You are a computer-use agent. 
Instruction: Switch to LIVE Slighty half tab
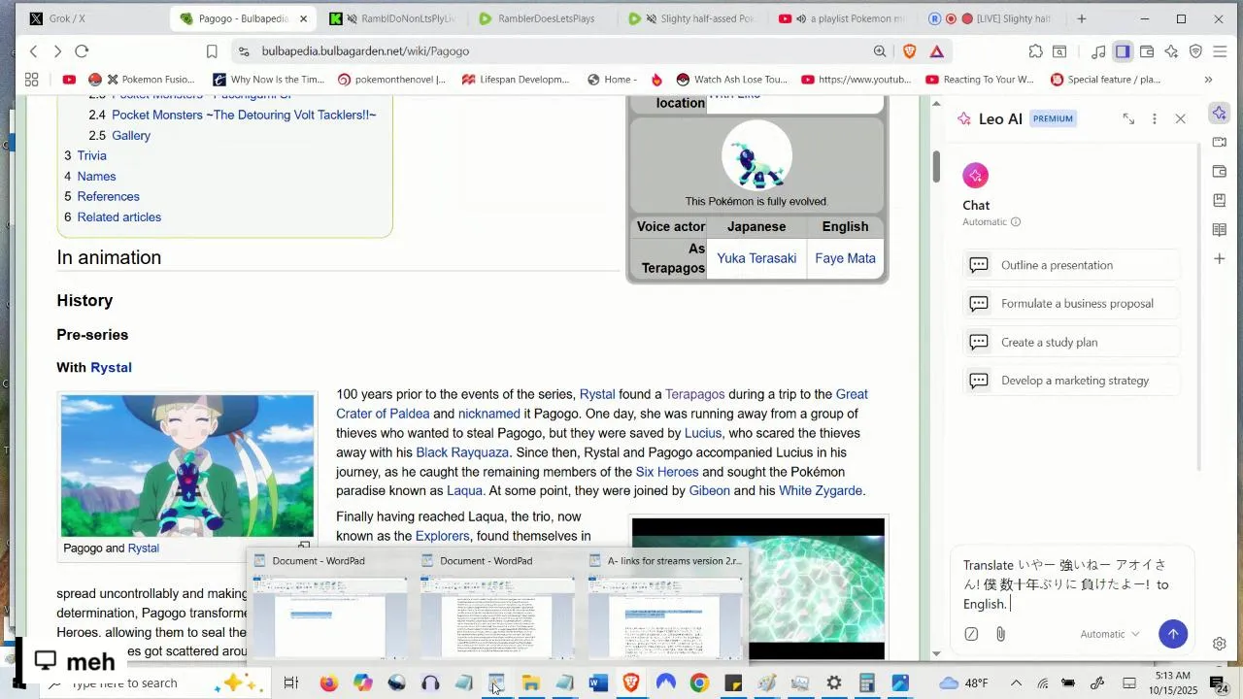tap(991, 18)
